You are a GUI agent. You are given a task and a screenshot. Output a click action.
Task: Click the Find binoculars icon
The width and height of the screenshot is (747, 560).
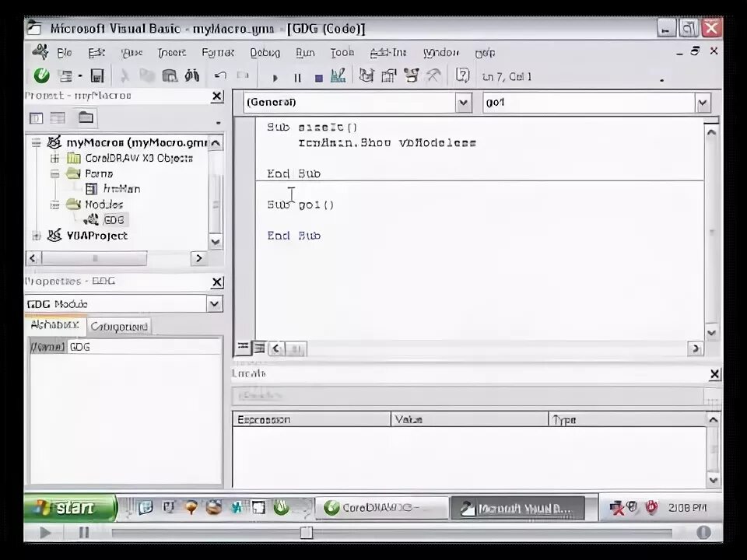coord(192,75)
